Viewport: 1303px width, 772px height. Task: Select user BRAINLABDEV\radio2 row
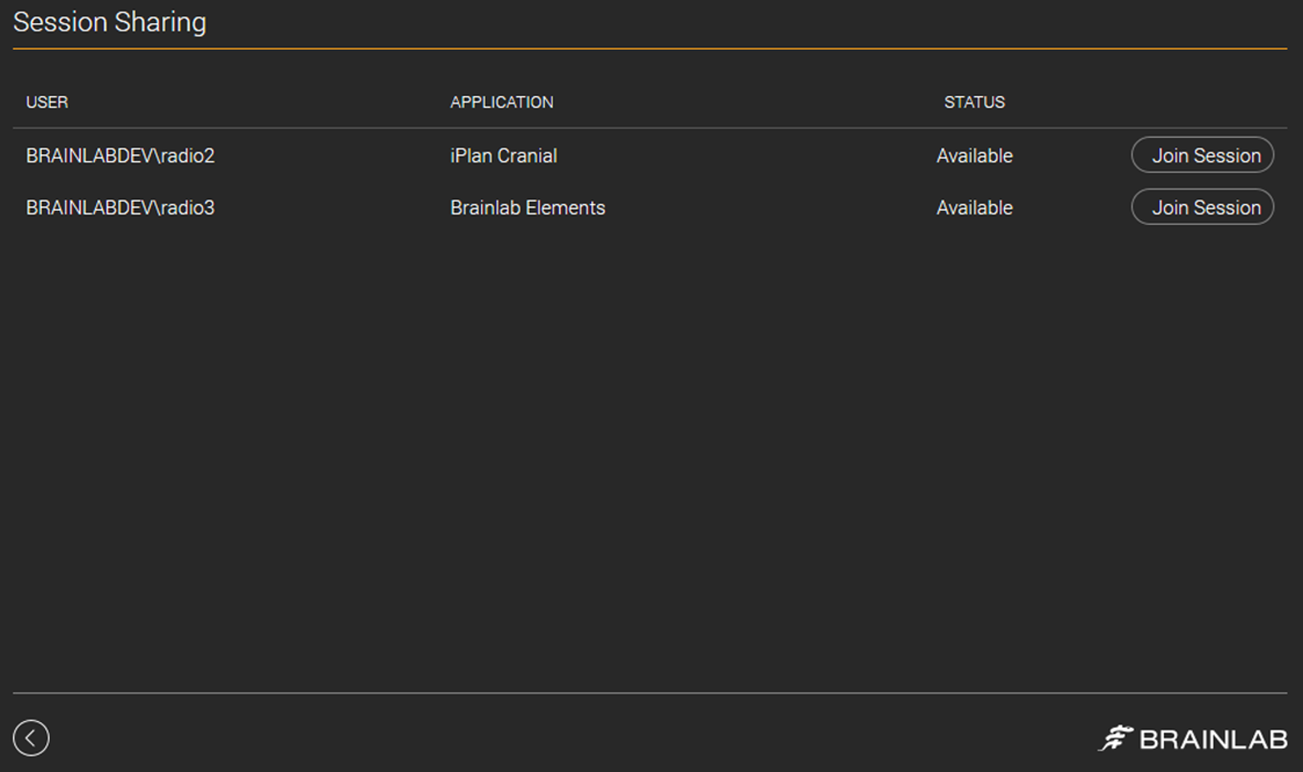click(x=120, y=156)
